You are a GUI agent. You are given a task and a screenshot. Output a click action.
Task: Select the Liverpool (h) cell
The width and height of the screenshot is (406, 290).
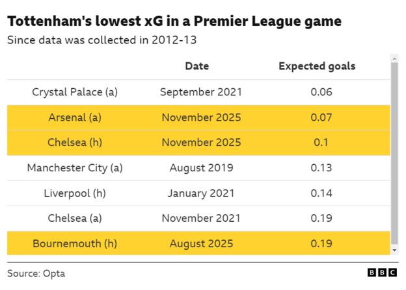(x=75, y=193)
